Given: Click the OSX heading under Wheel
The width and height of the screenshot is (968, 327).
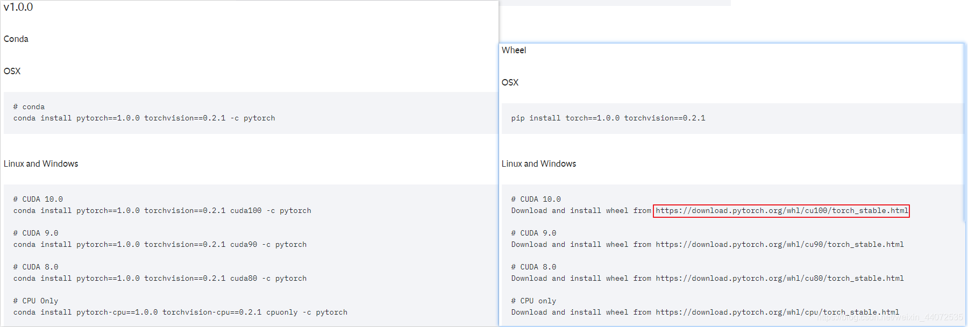Looking at the screenshot, I should (x=510, y=82).
